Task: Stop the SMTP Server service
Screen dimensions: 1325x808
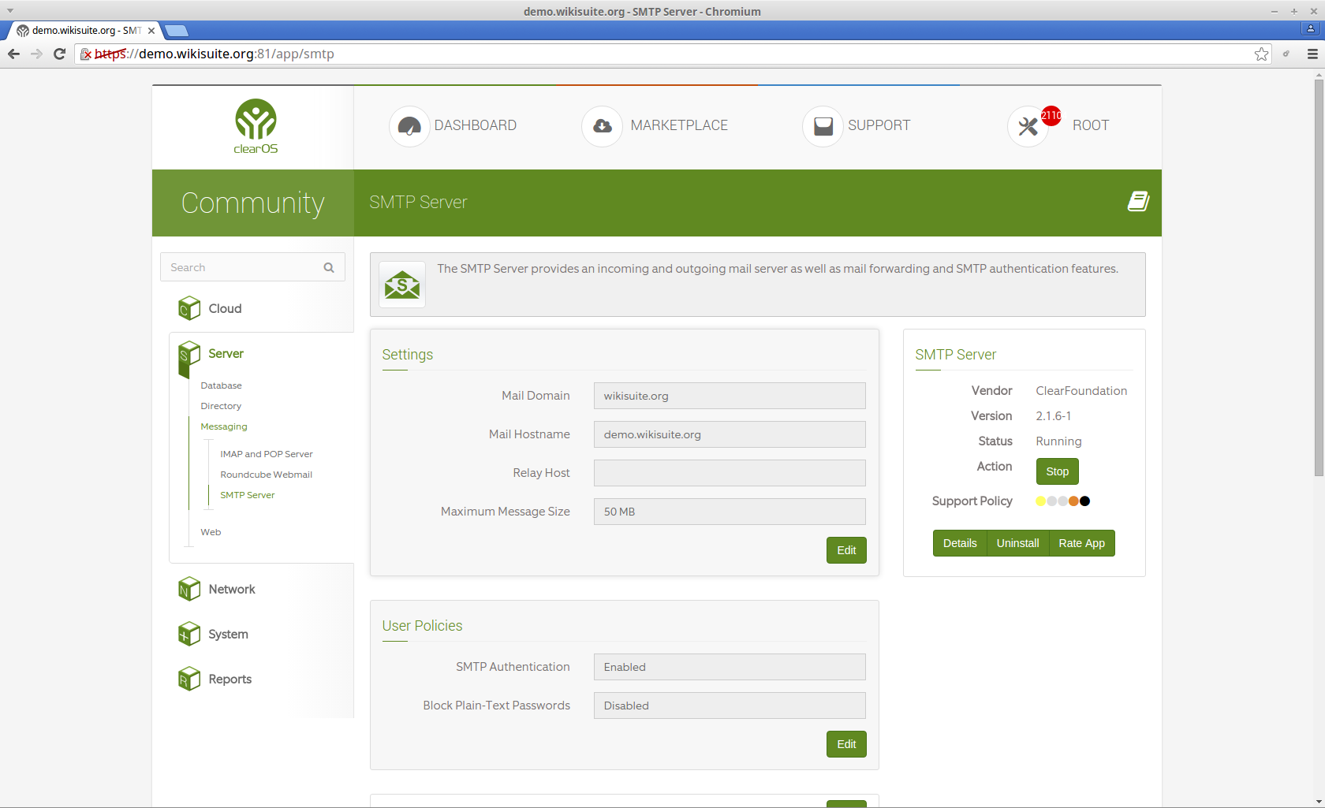Action: 1057,471
